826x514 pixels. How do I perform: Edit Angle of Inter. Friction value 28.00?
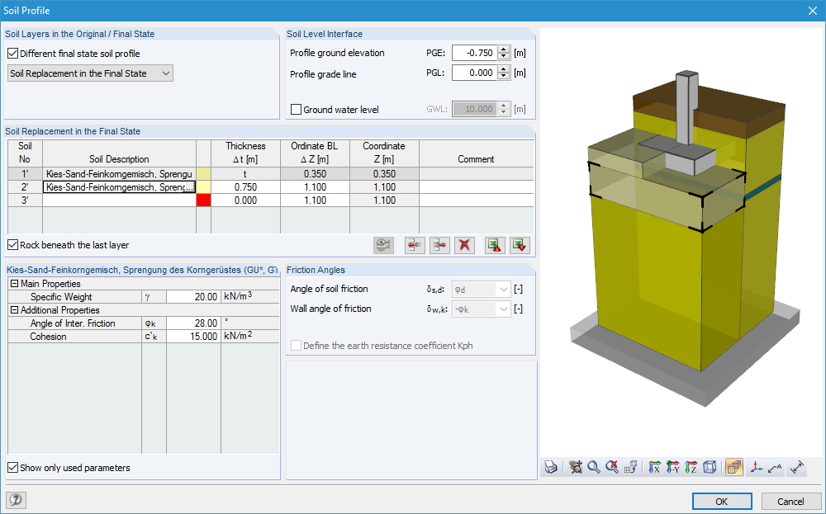click(193, 323)
